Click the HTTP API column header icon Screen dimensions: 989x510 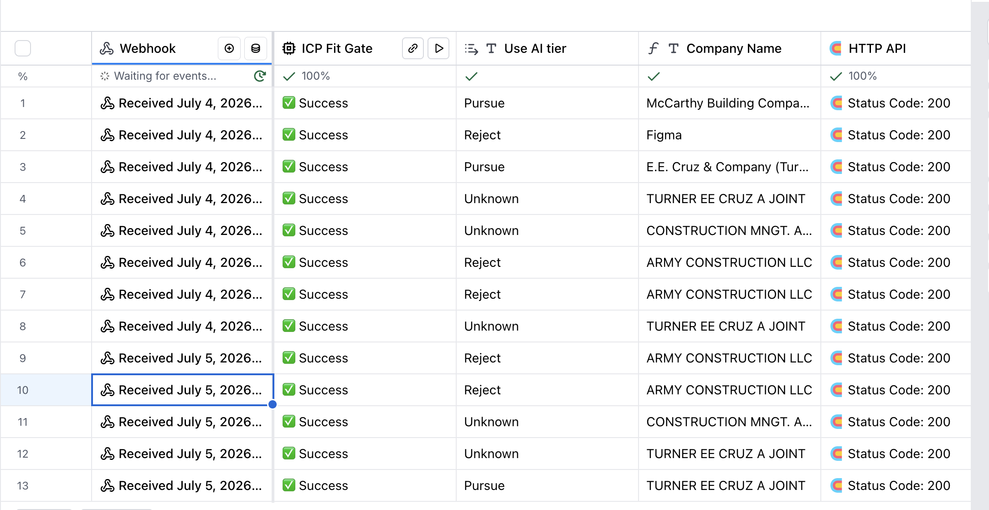pyautogui.click(x=836, y=48)
